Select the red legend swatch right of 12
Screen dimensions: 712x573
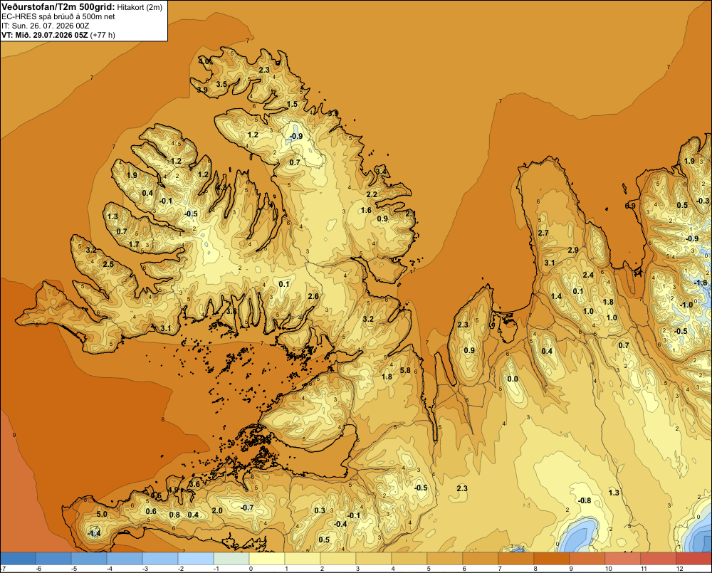click(693, 558)
